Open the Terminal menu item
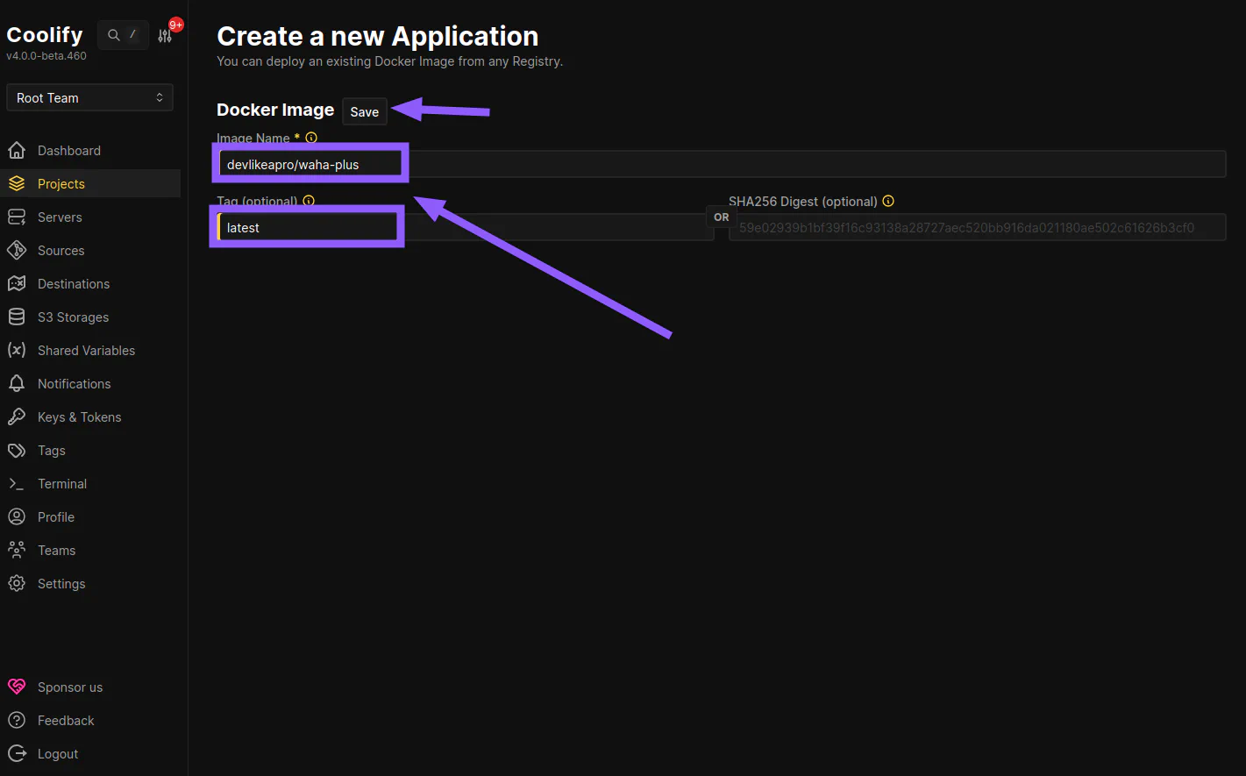This screenshot has height=776, width=1246. 62,484
